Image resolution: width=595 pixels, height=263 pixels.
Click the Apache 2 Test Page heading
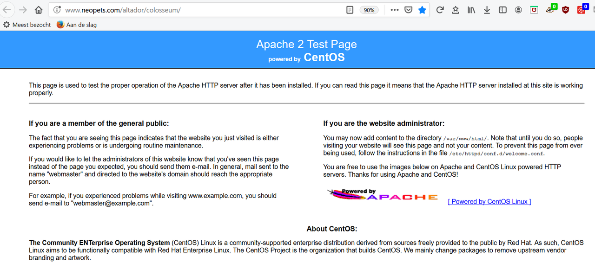pos(306,44)
